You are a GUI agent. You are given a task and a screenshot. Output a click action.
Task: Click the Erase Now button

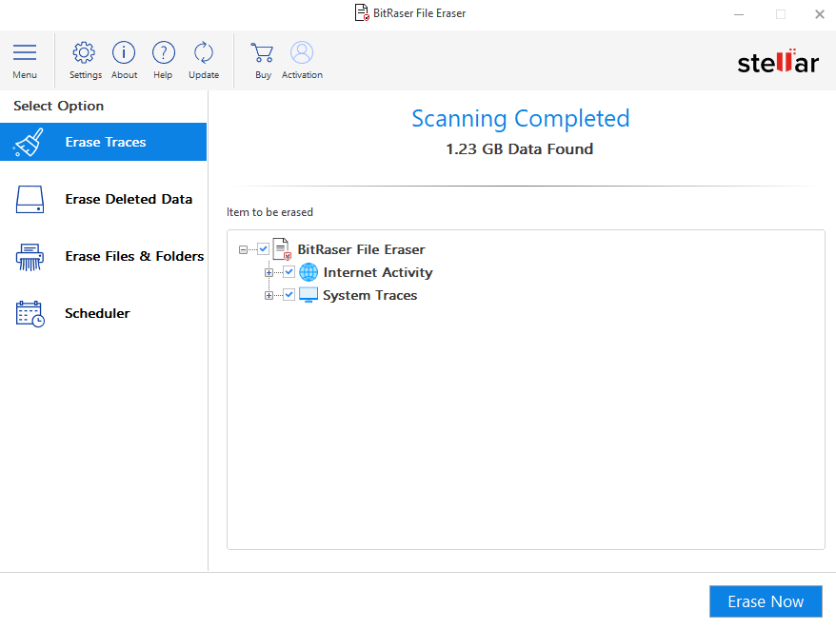point(766,601)
